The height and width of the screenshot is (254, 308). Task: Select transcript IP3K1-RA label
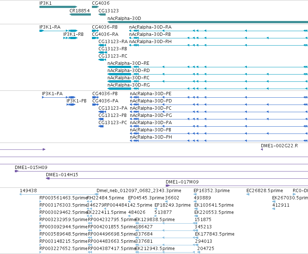pos(50,27)
